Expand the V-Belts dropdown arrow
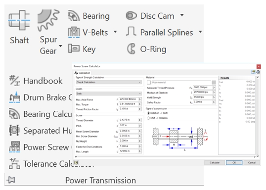The width and height of the screenshot is (266, 190). (115, 32)
